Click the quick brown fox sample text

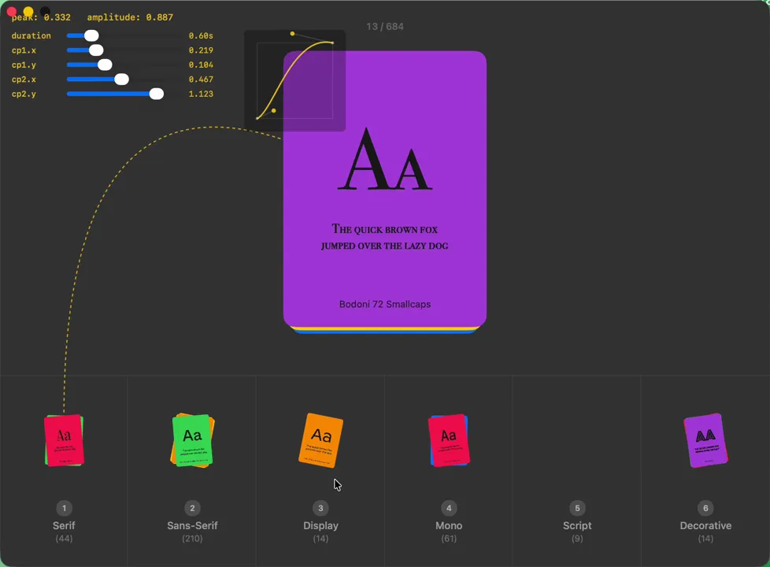point(385,237)
